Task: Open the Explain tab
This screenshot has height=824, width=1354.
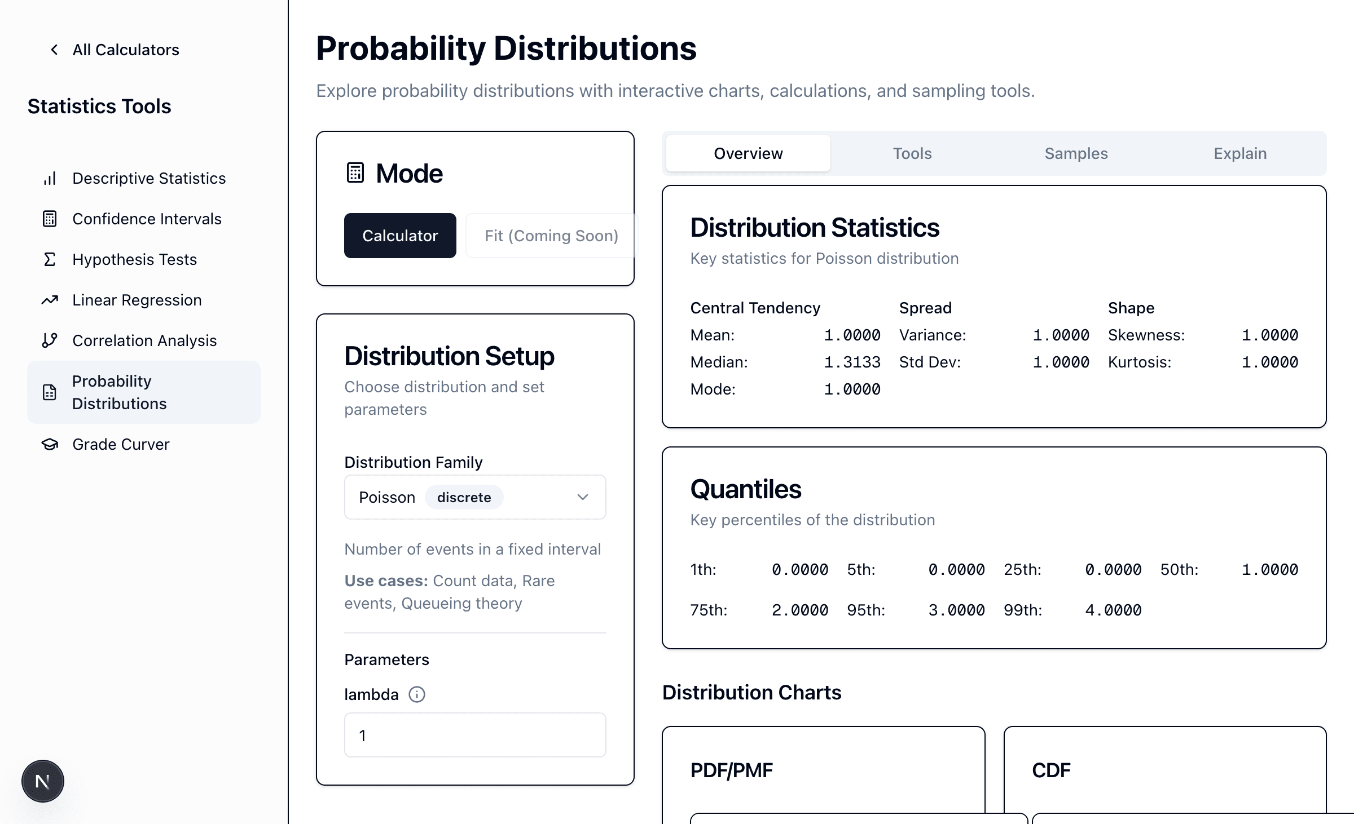Action: point(1239,153)
